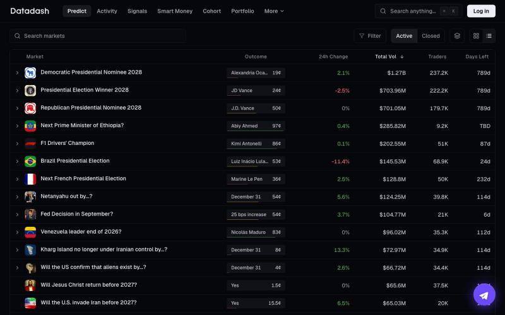Viewport: 505px width, 315px height.
Task: Click the stacked layers grouping icon
Action: 457,36
